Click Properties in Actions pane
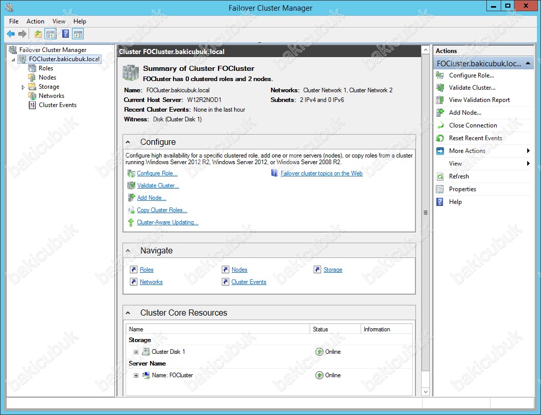This screenshot has height=415, width=541. pyautogui.click(x=462, y=189)
